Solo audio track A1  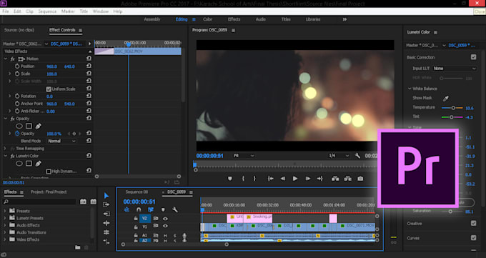[x=175, y=236]
